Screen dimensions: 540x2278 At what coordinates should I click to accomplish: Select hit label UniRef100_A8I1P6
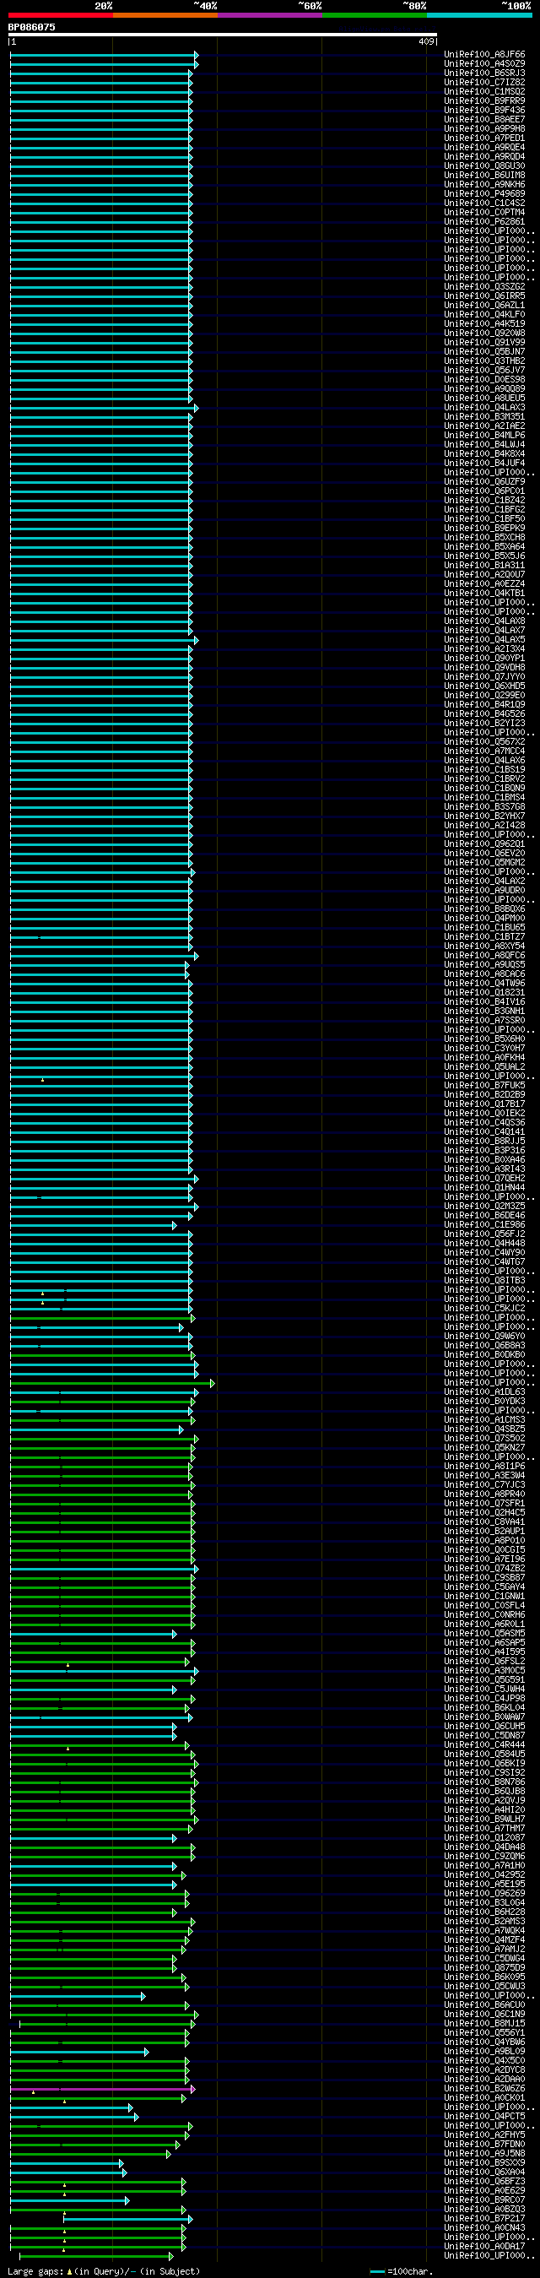pyautogui.click(x=484, y=1467)
